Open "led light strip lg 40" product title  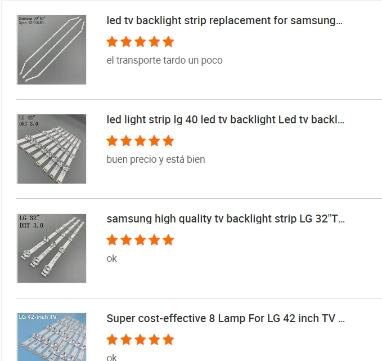pyautogui.click(x=225, y=119)
